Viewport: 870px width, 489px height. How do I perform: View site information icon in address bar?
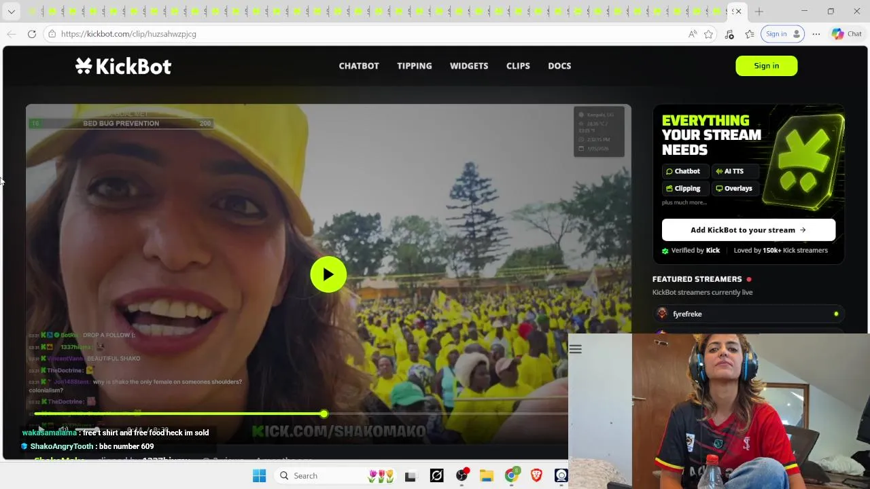pyautogui.click(x=52, y=34)
